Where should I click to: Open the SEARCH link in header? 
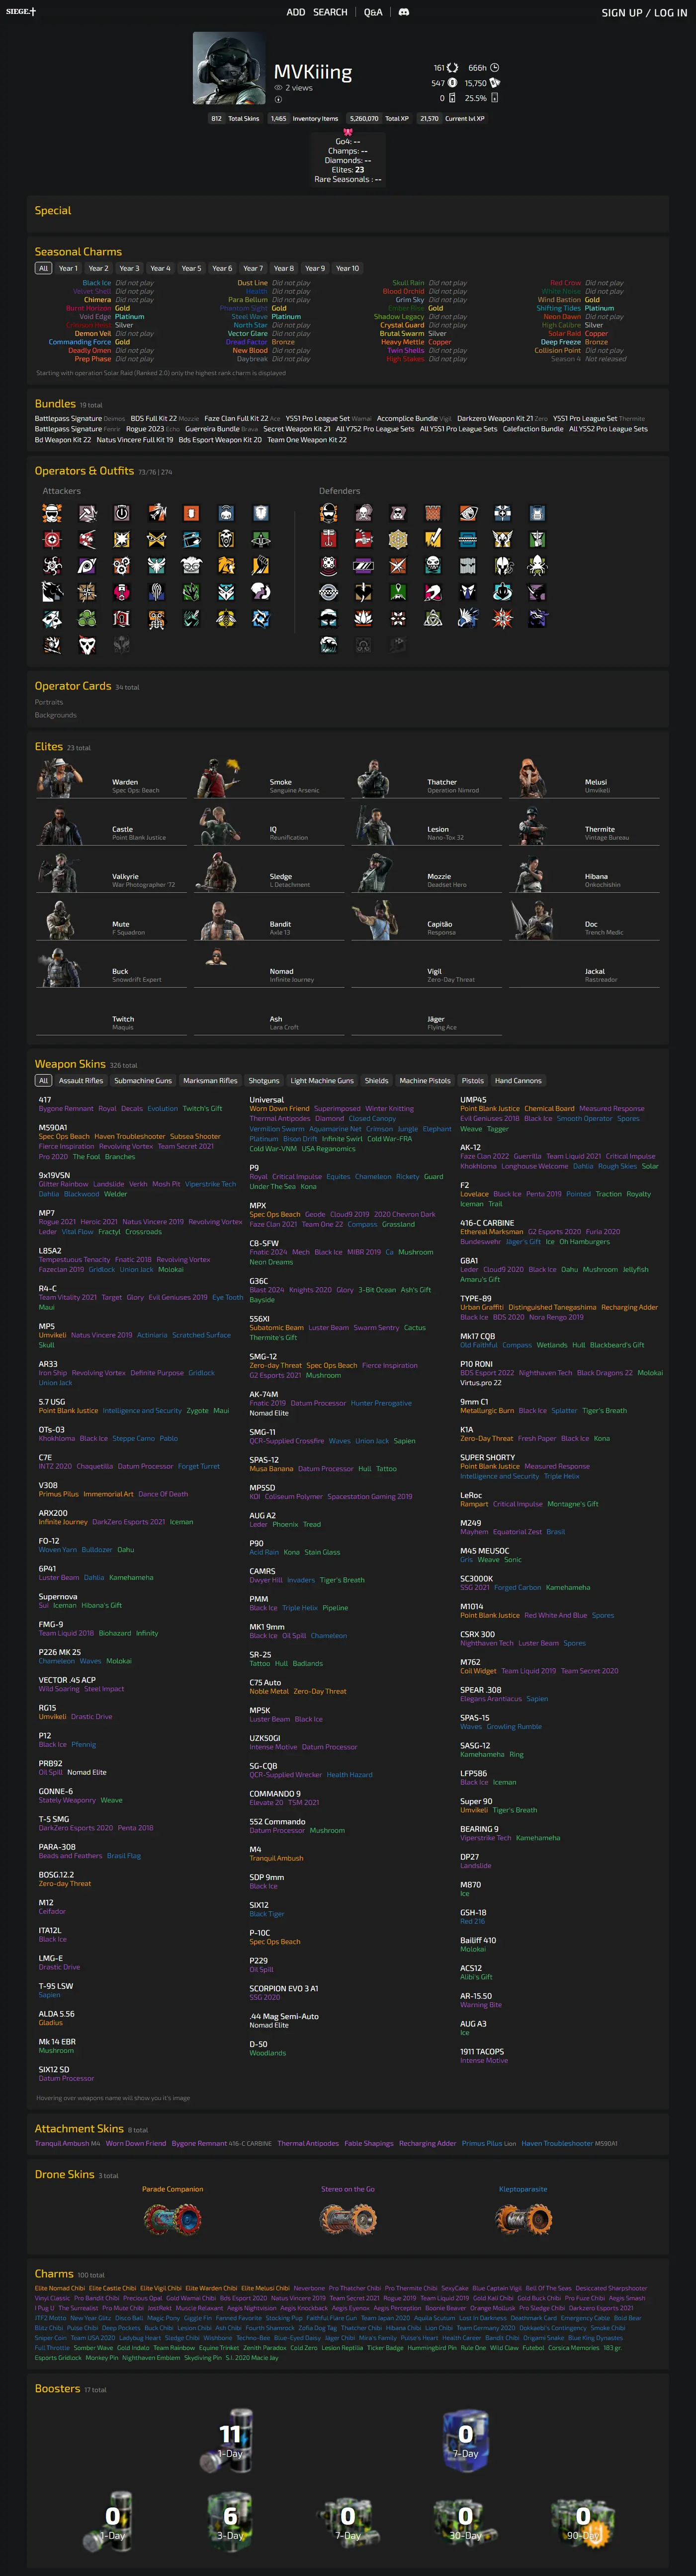(330, 12)
